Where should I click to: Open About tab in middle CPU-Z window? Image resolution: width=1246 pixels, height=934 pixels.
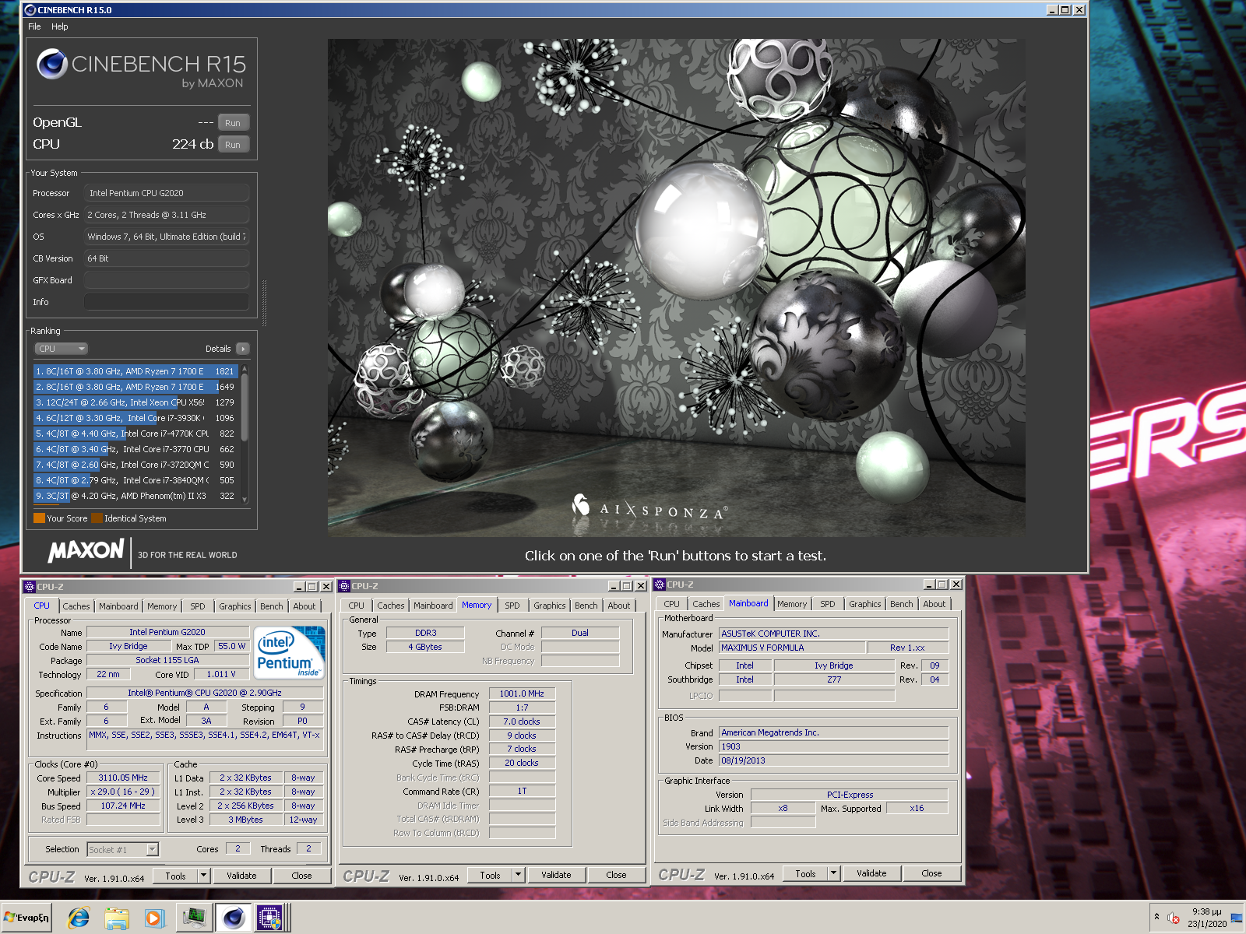point(619,606)
